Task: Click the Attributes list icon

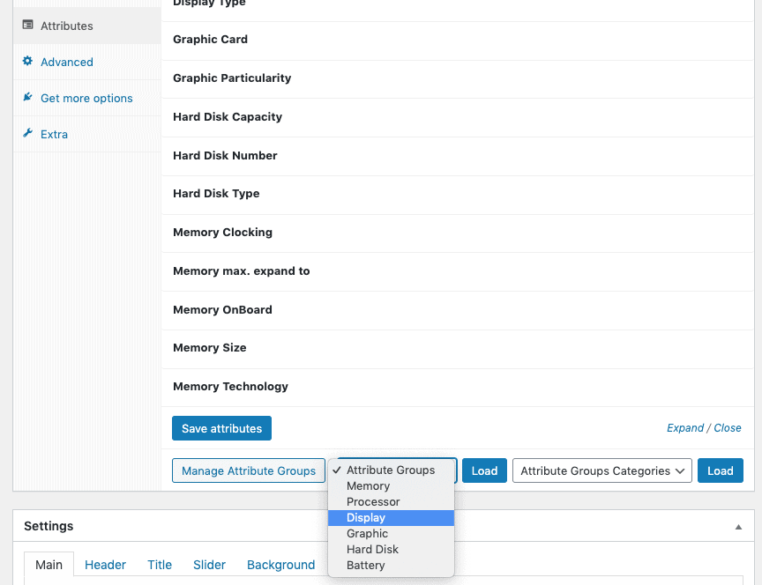Action: 27,26
